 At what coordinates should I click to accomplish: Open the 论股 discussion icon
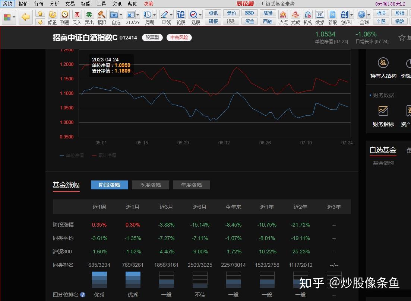(x=181, y=17)
